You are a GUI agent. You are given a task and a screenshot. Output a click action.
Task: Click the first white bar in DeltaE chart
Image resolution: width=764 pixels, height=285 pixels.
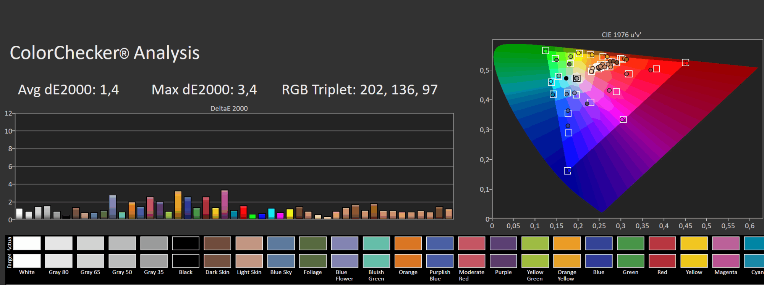tap(19, 213)
